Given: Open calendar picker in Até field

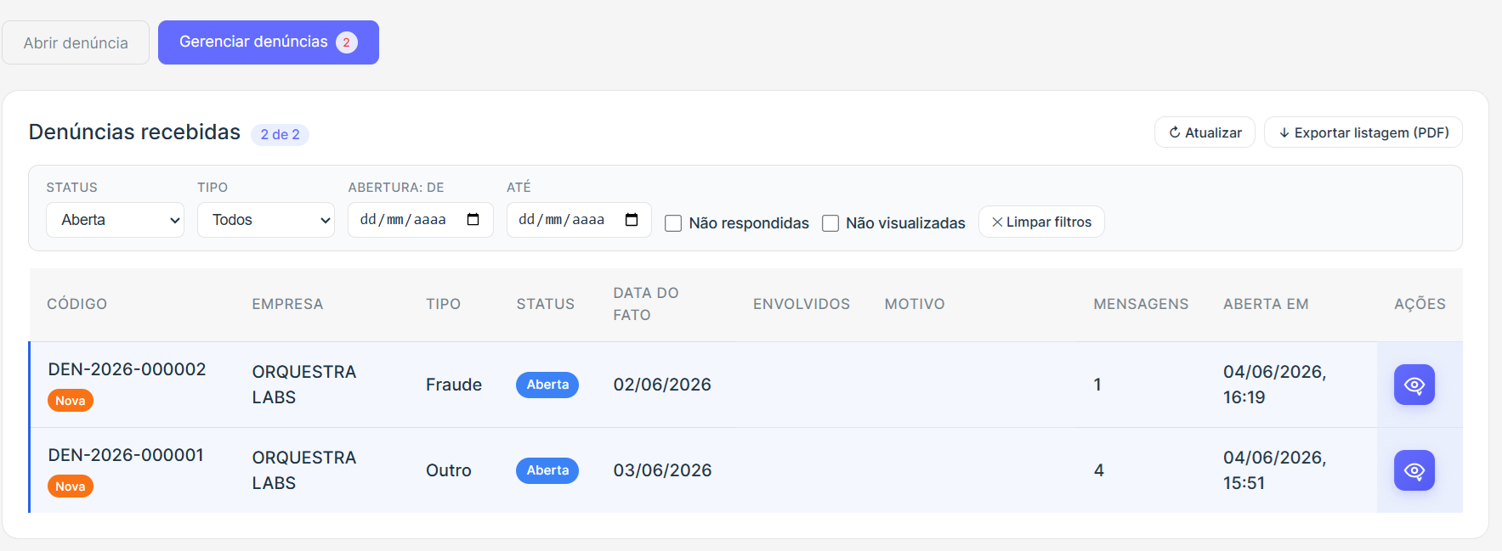Looking at the screenshot, I should [x=632, y=220].
